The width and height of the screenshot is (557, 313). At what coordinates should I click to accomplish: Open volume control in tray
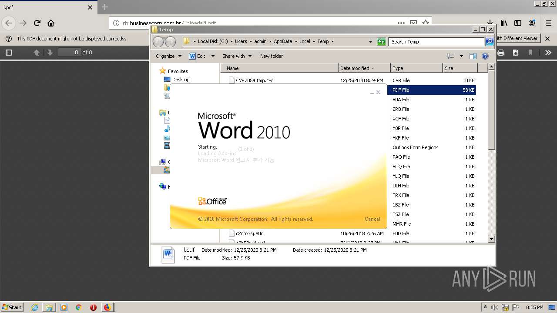[495, 307]
